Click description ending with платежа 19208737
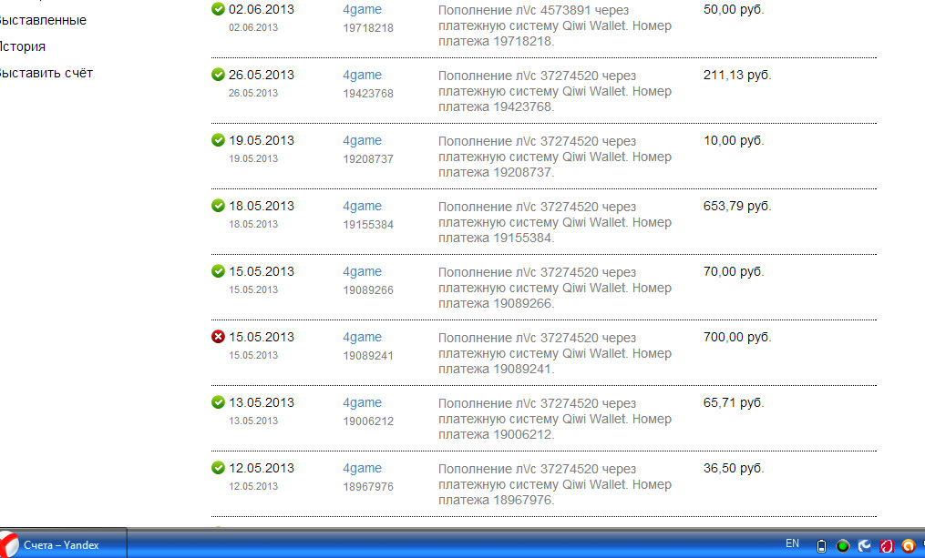The height and width of the screenshot is (558, 925). [x=554, y=157]
